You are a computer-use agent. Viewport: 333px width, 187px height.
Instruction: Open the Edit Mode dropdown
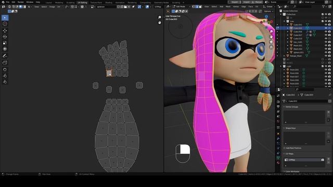click(181, 7)
